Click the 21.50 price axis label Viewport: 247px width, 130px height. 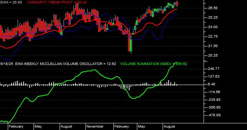[x=213, y=46]
